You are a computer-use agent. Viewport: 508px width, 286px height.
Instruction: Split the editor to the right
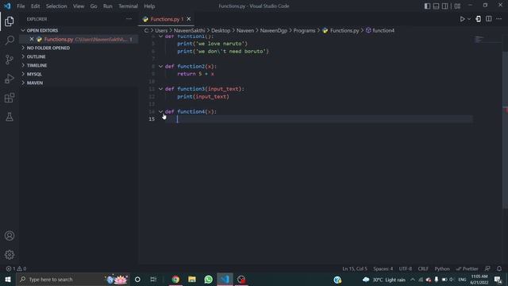pos(489,19)
